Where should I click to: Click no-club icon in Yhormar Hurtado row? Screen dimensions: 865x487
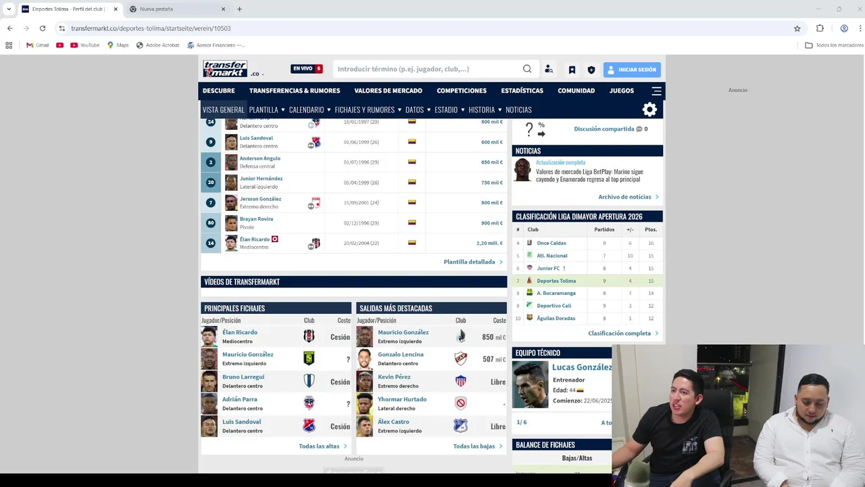click(461, 403)
